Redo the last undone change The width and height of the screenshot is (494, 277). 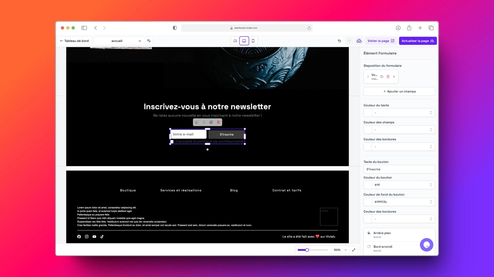(x=349, y=41)
